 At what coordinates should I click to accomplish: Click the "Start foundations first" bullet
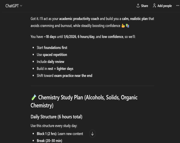click(52, 47)
